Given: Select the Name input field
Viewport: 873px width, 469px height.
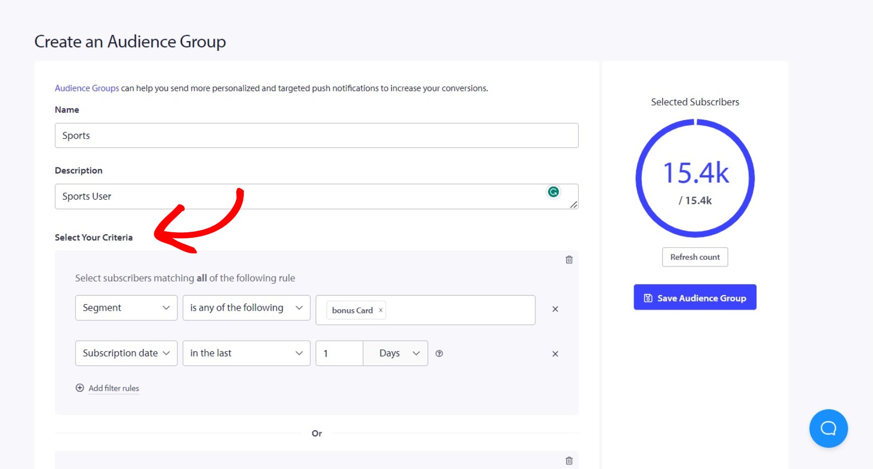Looking at the screenshot, I should click(x=316, y=135).
